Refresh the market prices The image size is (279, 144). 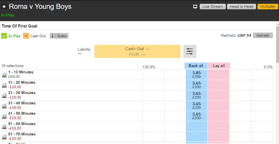click(x=263, y=36)
